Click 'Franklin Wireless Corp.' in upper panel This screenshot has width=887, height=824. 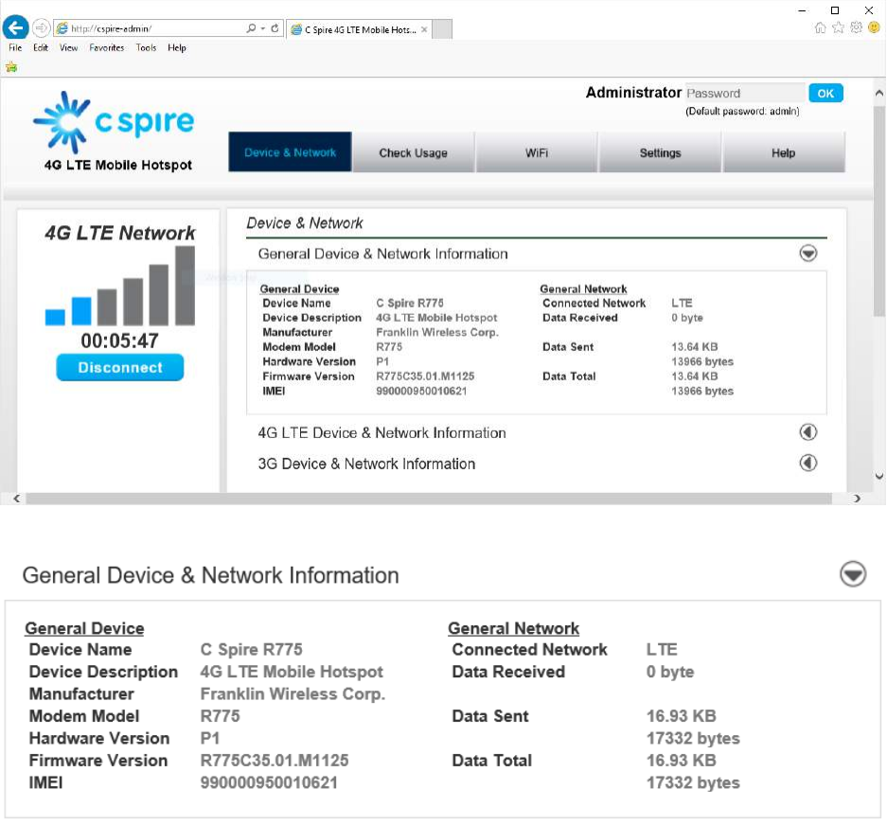tap(437, 332)
